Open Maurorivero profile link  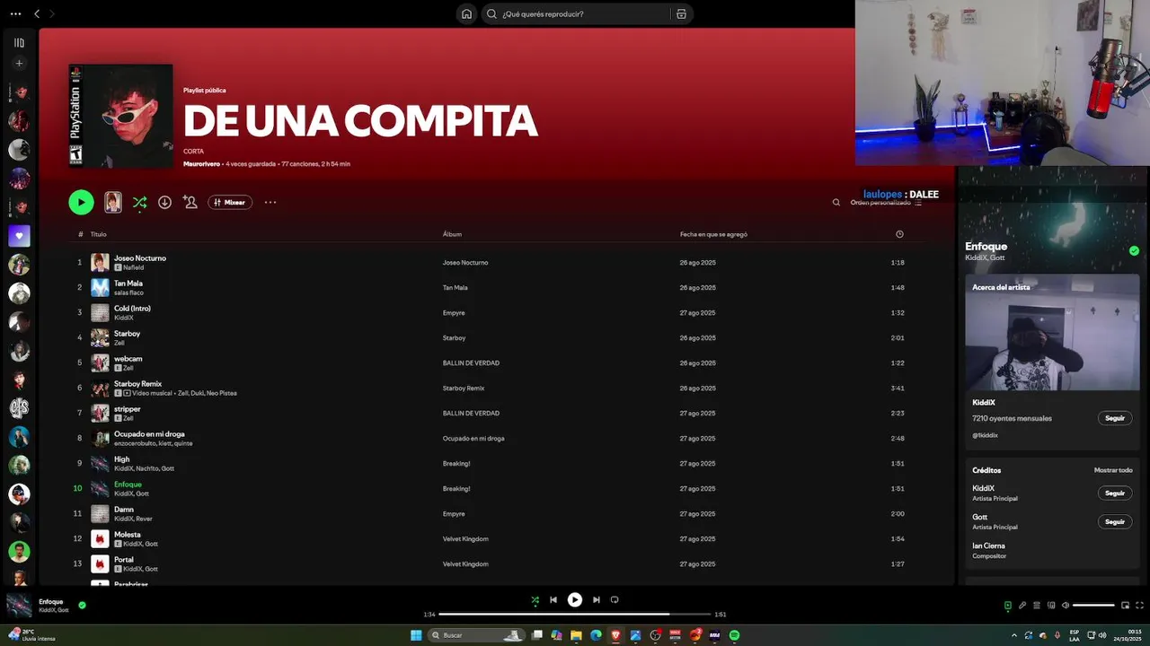click(201, 164)
